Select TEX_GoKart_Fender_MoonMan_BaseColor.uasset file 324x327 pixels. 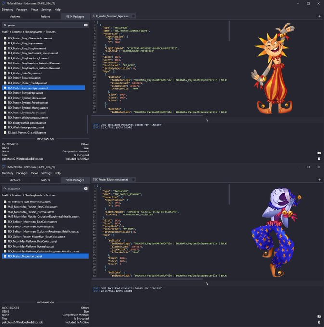coord(45,237)
